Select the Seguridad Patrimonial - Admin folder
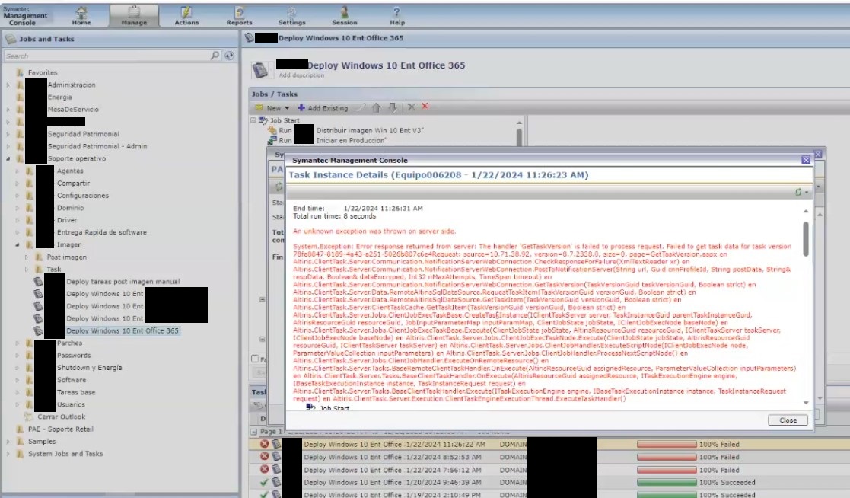This screenshot has width=850, height=498. 97,146
